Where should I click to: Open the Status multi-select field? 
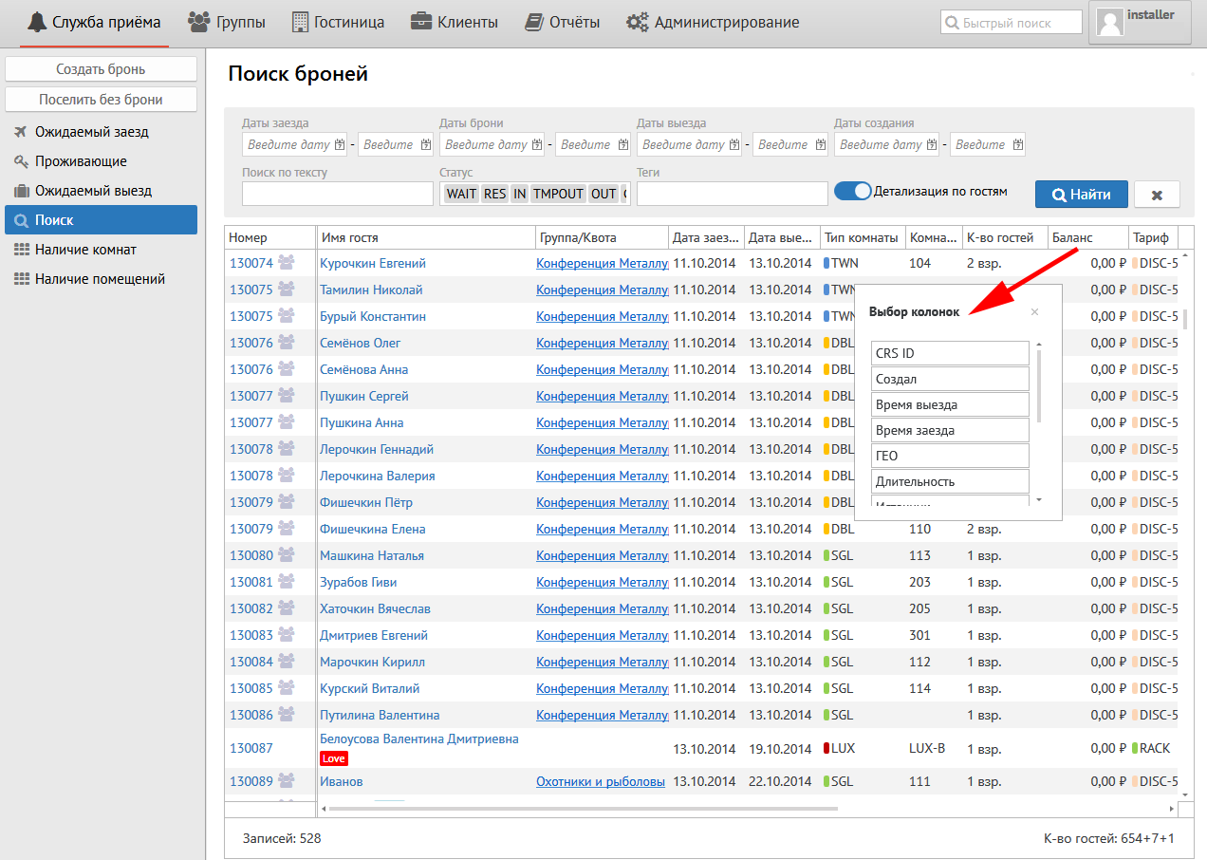pyautogui.click(x=535, y=194)
